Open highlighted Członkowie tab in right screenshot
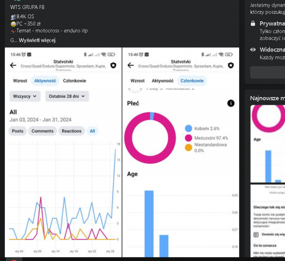285x261 pixels. pyautogui.click(x=192, y=81)
